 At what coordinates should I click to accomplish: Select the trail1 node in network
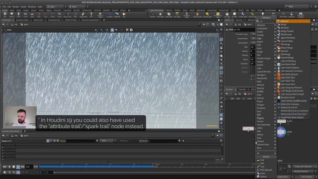pos(282,121)
